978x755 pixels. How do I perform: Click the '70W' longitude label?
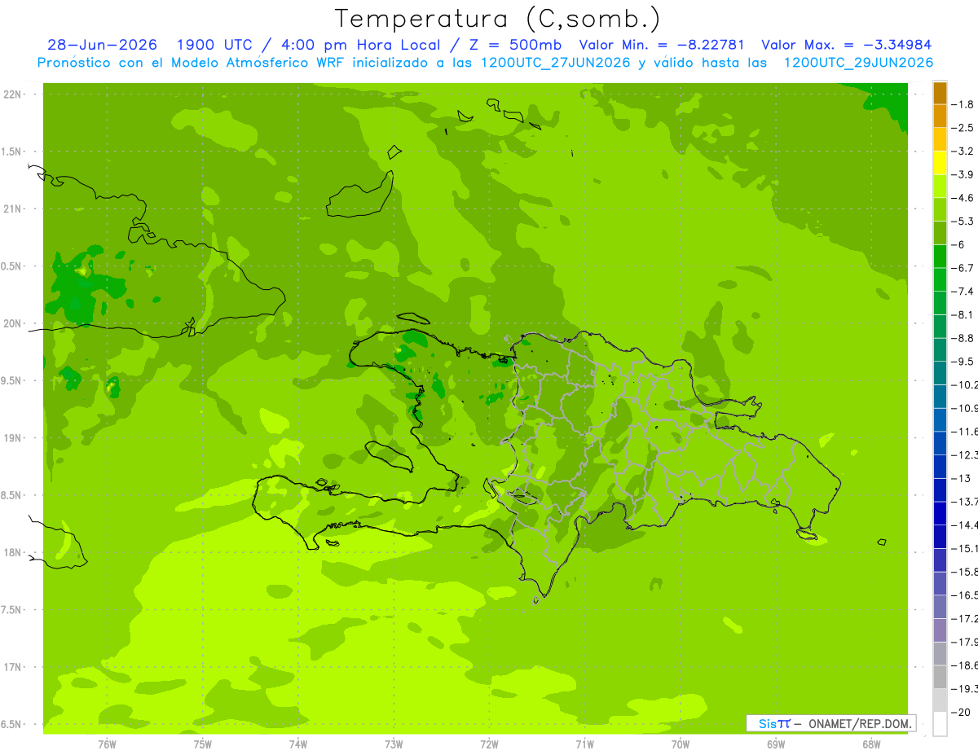[x=681, y=744]
